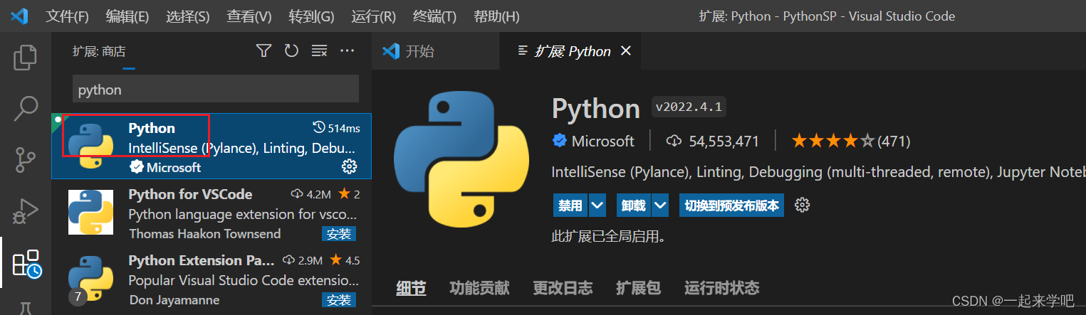Click 此扩展已全局启用 status text
Screen dimensions: 1086x315
pyautogui.click(x=609, y=236)
